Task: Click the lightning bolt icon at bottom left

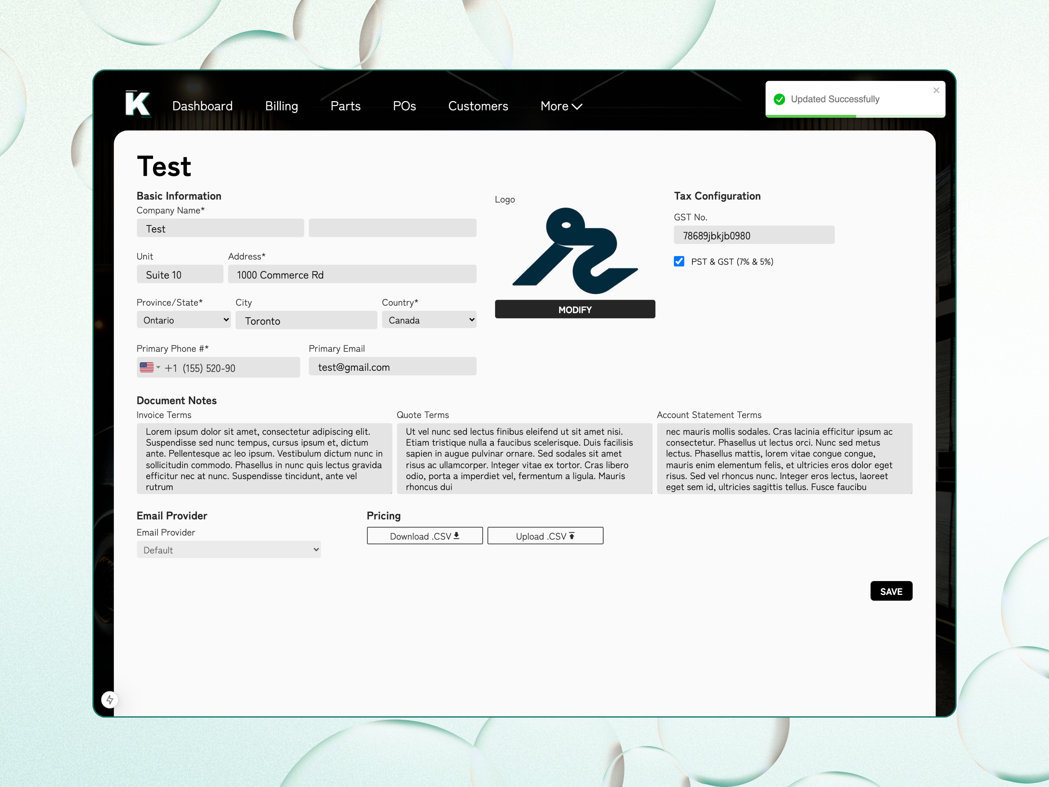Action: [109, 699]
